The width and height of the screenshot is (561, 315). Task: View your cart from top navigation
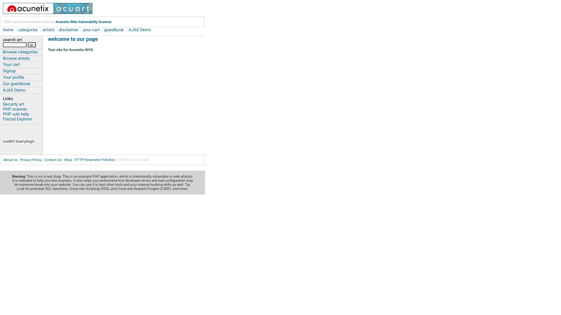coord(91,30)
